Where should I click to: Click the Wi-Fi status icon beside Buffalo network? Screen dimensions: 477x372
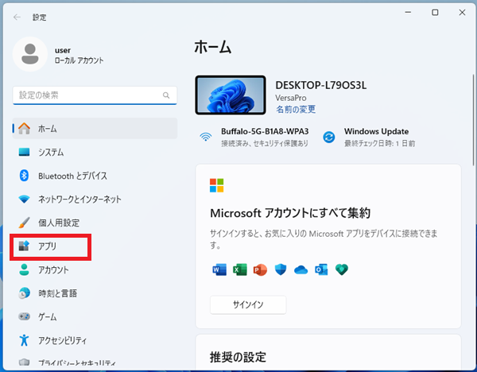(x=206, y=137)
